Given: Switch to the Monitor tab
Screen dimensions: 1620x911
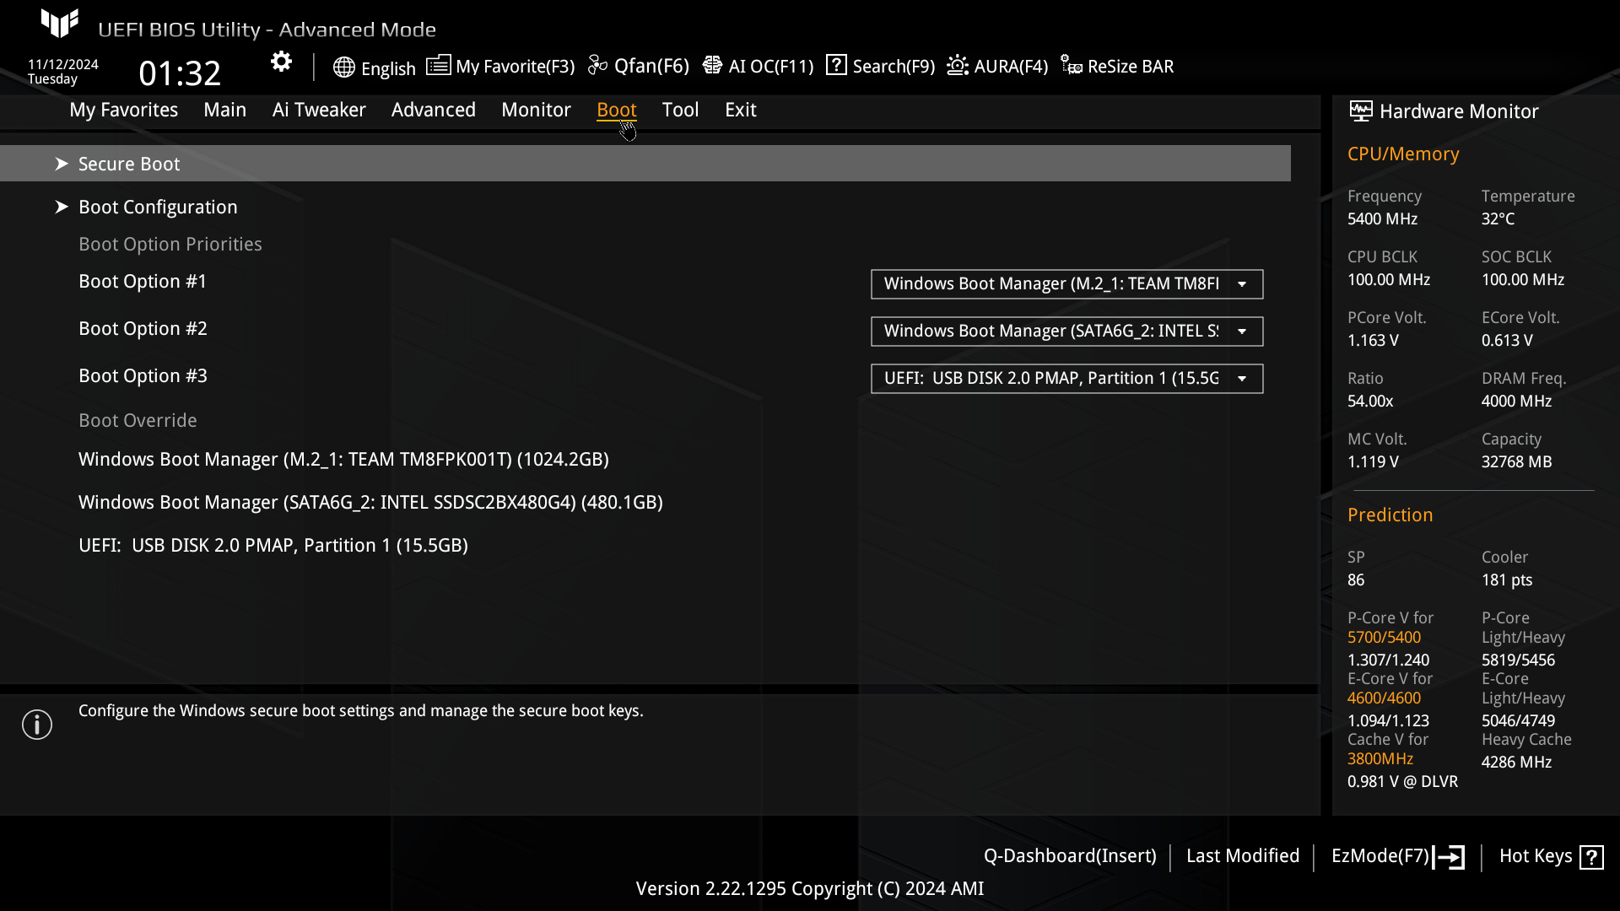Looking at the screenshot, I should 536,110.
